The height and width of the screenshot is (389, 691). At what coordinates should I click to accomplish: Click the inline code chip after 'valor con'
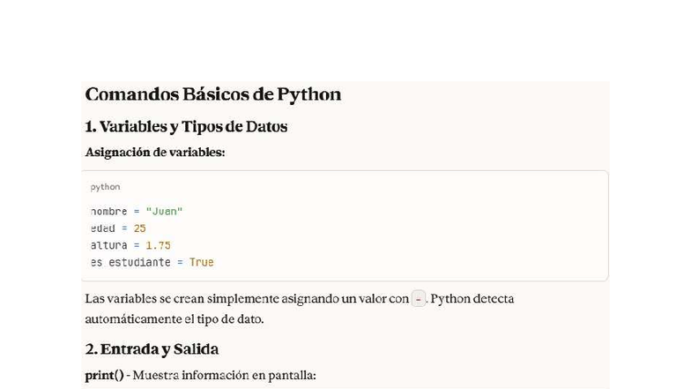[419, 299]
